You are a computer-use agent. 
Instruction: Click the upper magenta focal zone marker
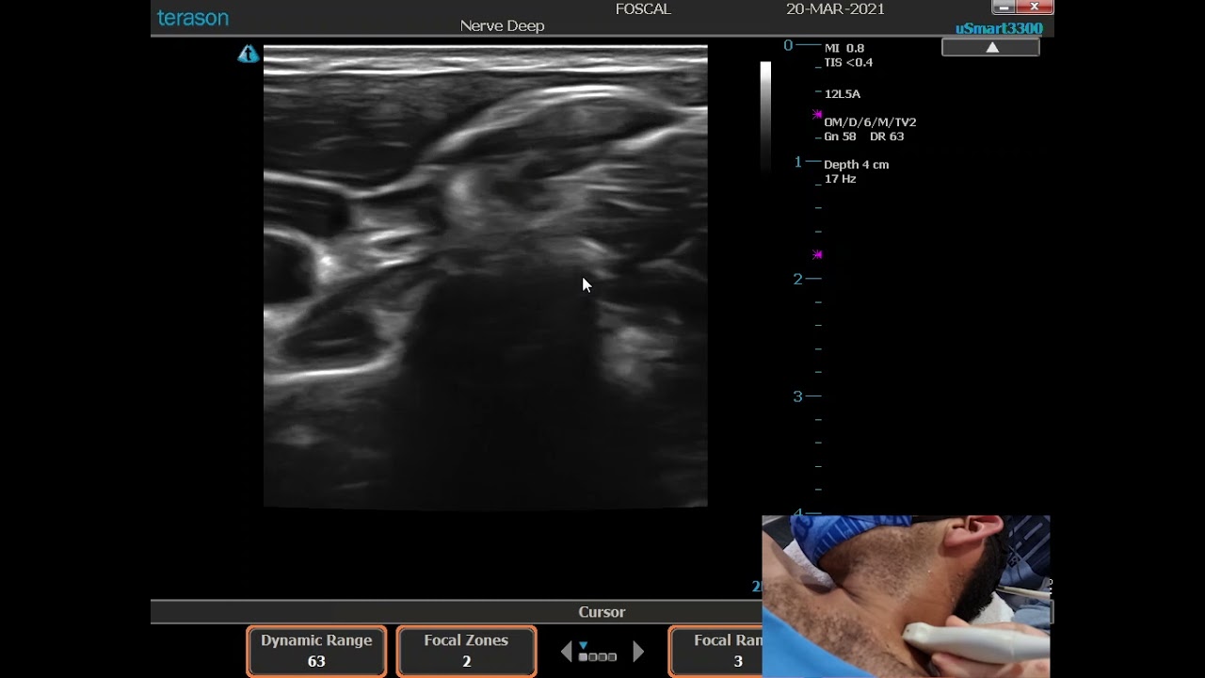tap(817, 115)
